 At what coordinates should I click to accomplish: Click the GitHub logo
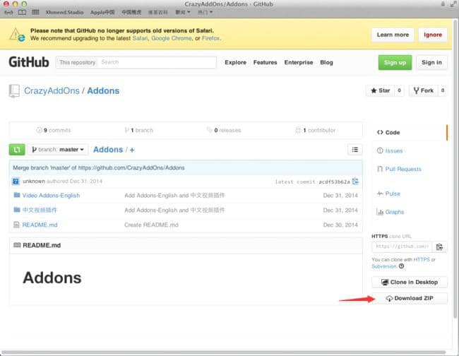tap(29, 62)
